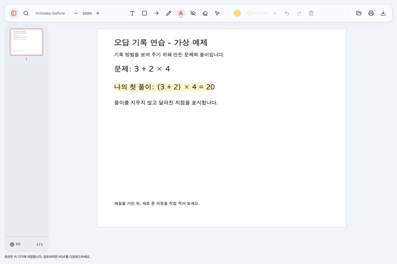Change language via KO globe button

coord(15,244)
